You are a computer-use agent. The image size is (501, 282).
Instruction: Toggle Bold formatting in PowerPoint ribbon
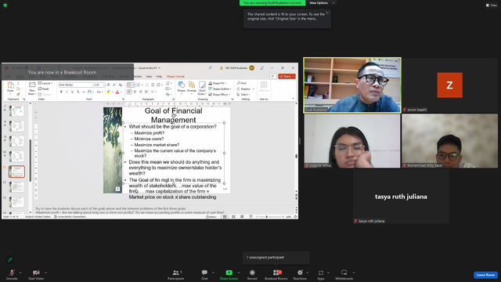pyautogui.click(x=61, y=92)
